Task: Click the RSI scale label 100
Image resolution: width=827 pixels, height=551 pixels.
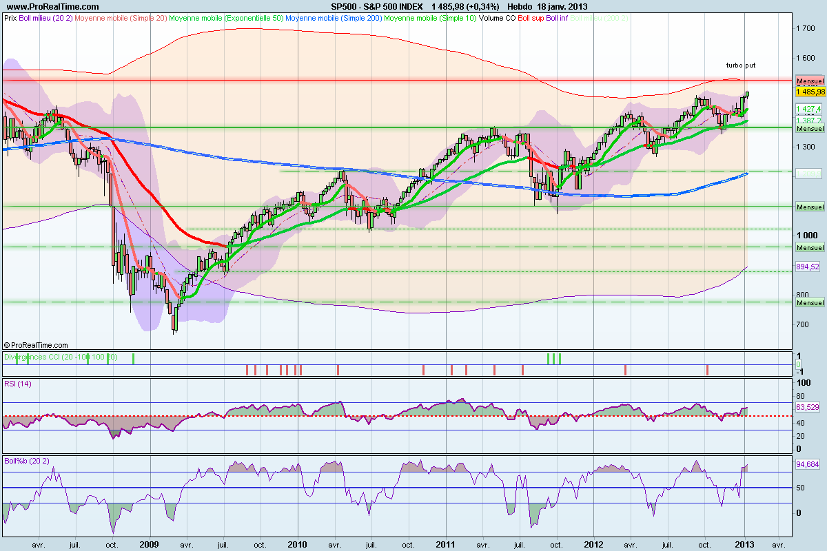Action: click(803, 382)
